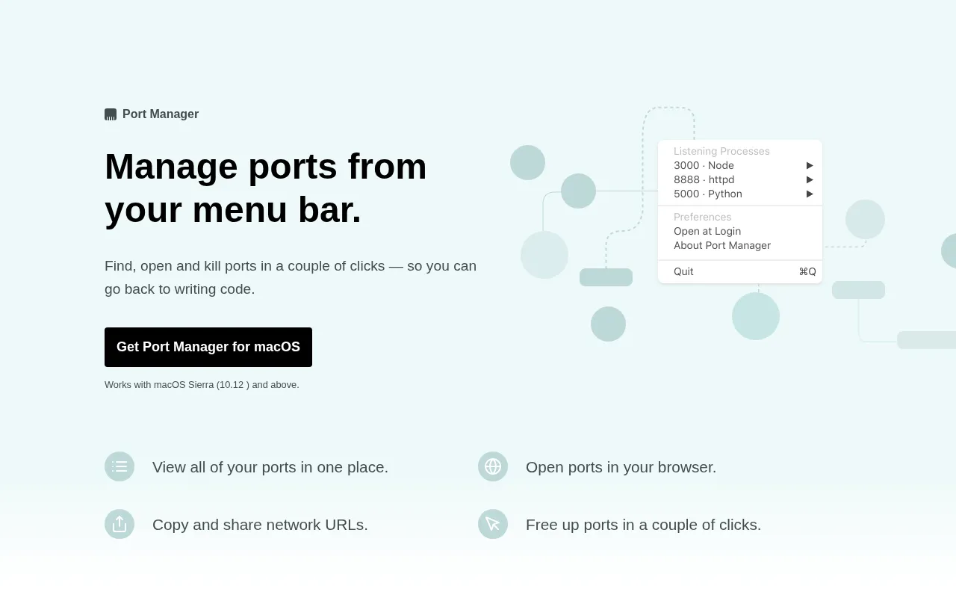Image resolution: width=956 pixels, height=598 pixels.
Task: Click the globe icon beside 'Open ports in your browser'
Action: pos(493,466)
